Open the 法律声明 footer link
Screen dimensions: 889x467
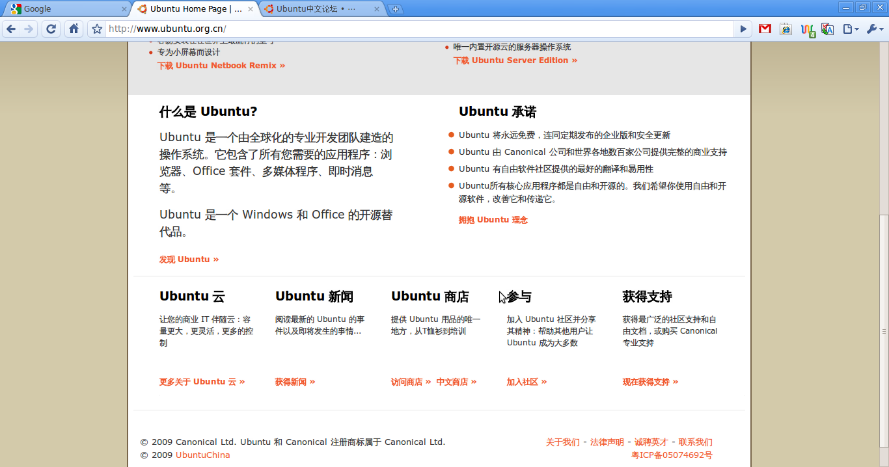click(607, 442)
